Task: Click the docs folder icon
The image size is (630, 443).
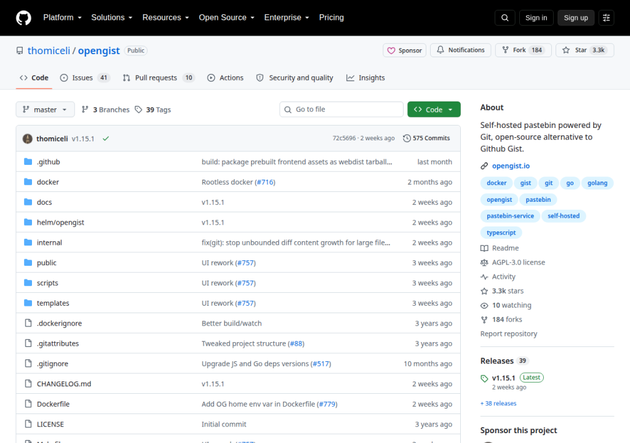Action: coord(28,202)
